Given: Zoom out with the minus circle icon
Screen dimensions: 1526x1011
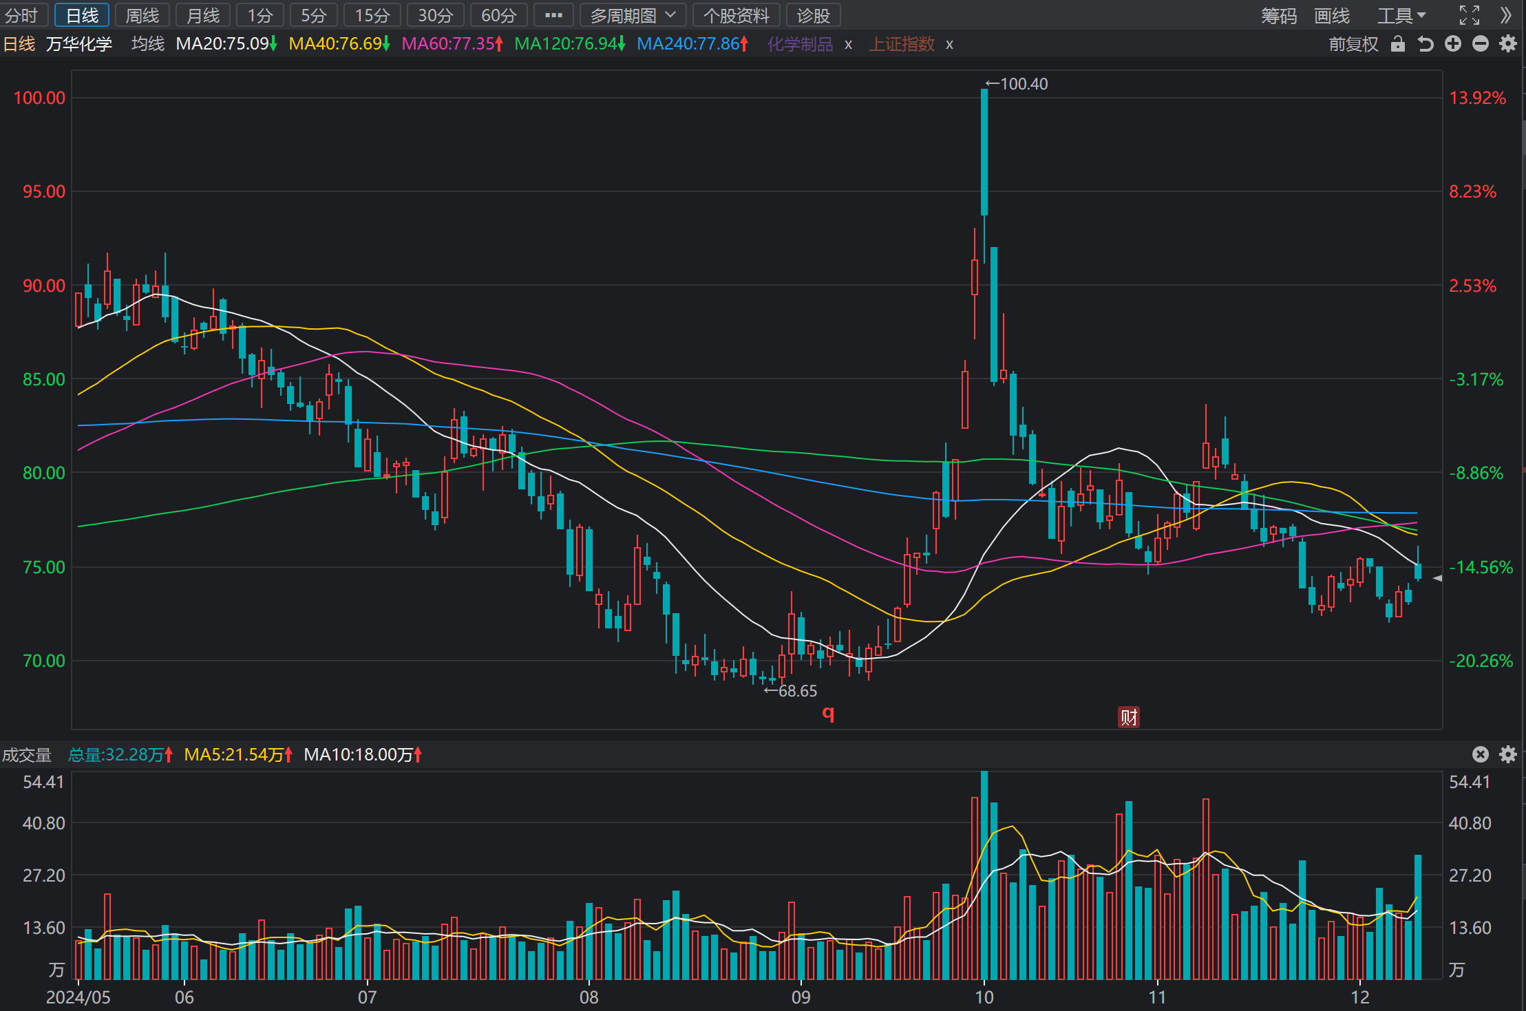Looking at the screenshot, I should coord(1481,44).
